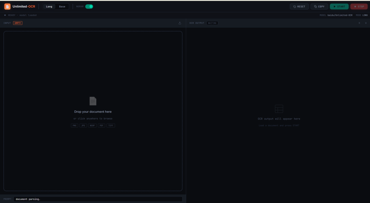Select the Long mode option

(x=49, y=6)
